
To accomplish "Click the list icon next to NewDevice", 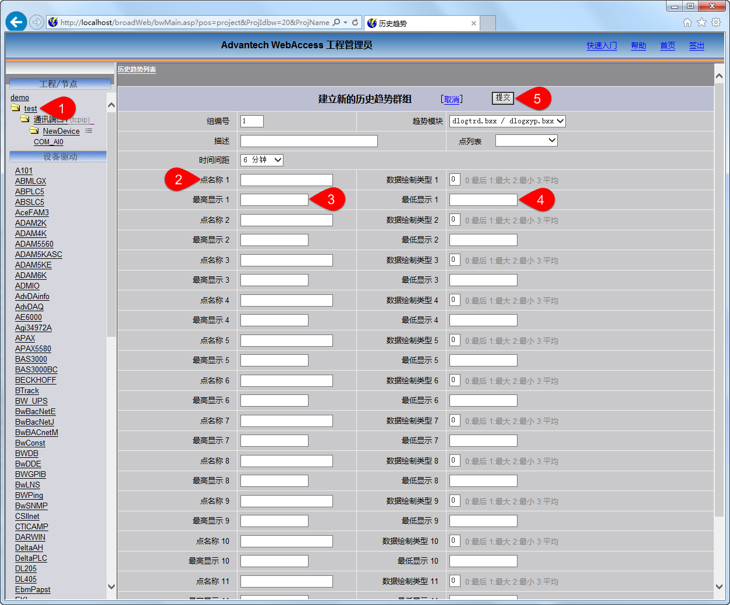I will (89, 131).
